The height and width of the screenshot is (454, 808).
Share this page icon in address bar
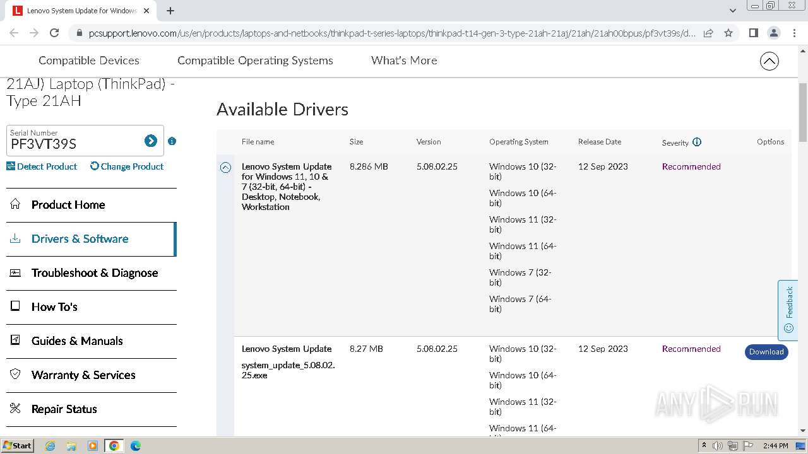pyautogui.click(x=708, y=33)
